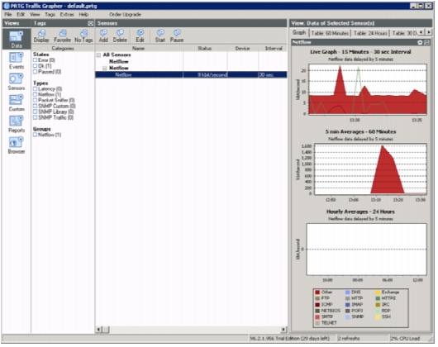Toggle the Packet Sniffer (0) checkbox
Screen dimensions: 438x347
click(36, 100)
